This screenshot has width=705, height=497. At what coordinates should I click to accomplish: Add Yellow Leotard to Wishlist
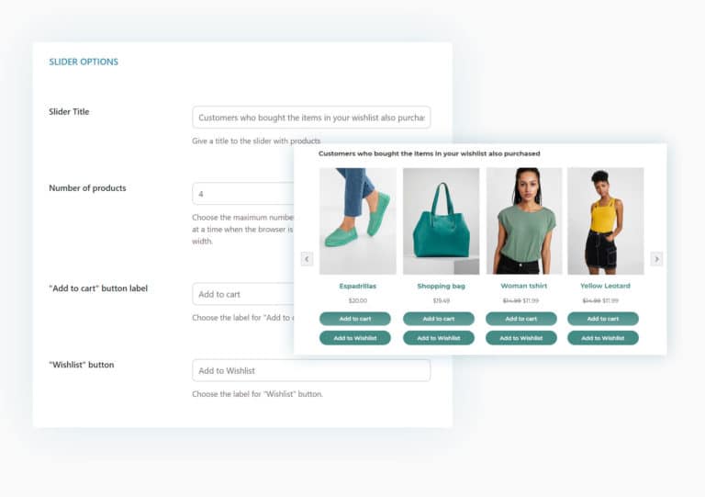pyautogui.click(x=603, y=338)
